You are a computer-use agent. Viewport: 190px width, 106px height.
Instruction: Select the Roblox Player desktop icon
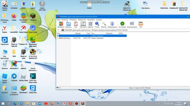coord(23,77)
